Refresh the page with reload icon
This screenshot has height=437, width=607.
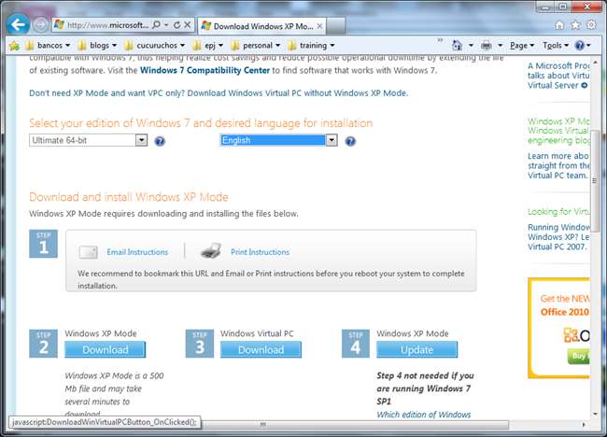pyautogui.click(x=176, y=25)
